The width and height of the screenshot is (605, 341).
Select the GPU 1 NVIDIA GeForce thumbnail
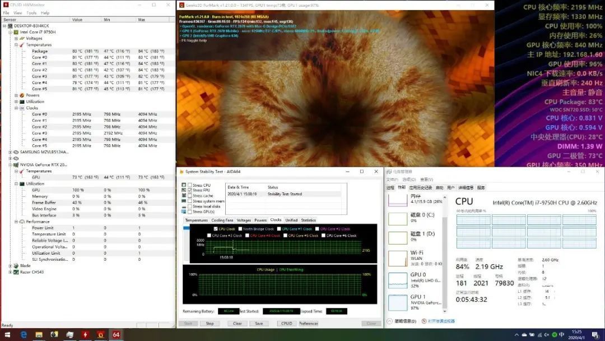[x=415, y=302]
